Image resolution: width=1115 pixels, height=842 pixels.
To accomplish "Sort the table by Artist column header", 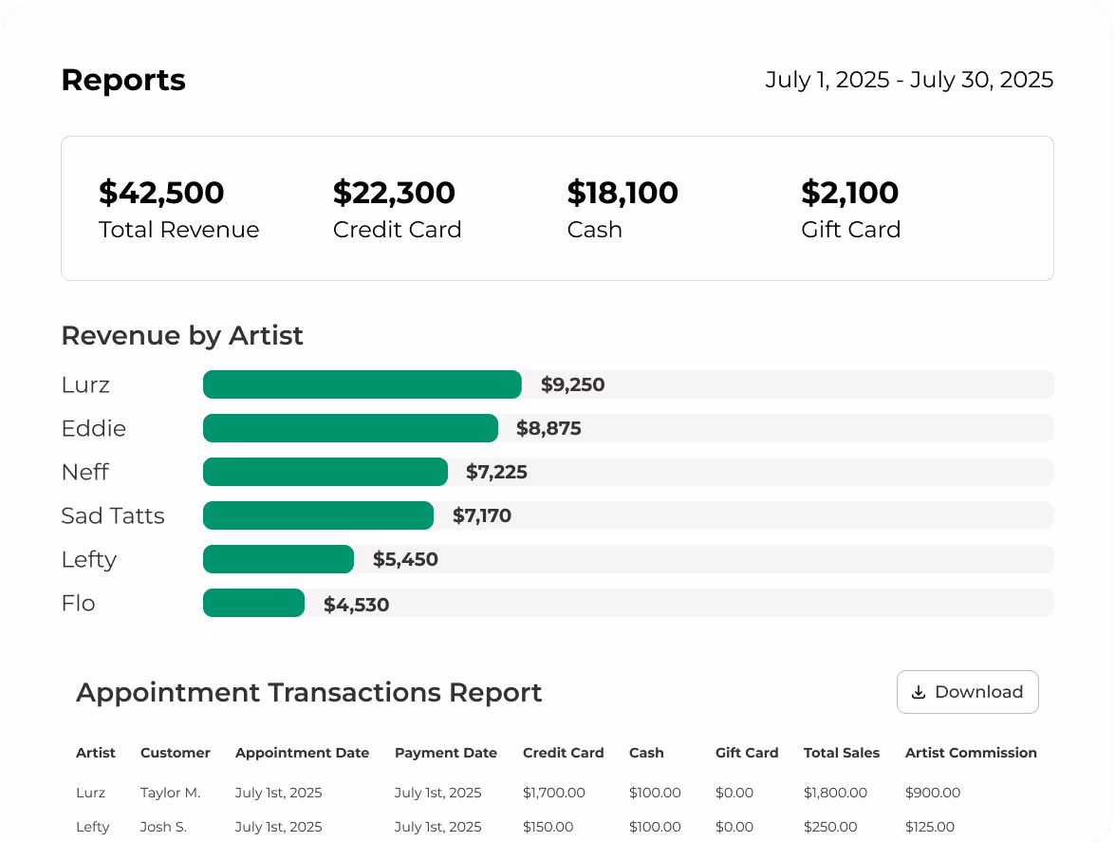I will 95,753.
